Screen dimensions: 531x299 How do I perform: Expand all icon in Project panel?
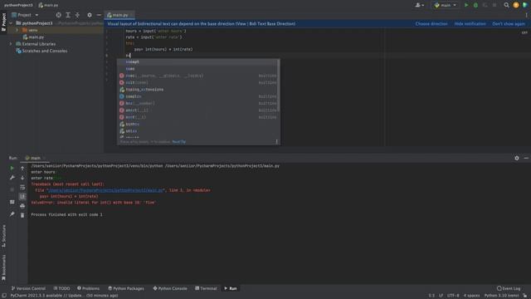[x=68, y=15]
